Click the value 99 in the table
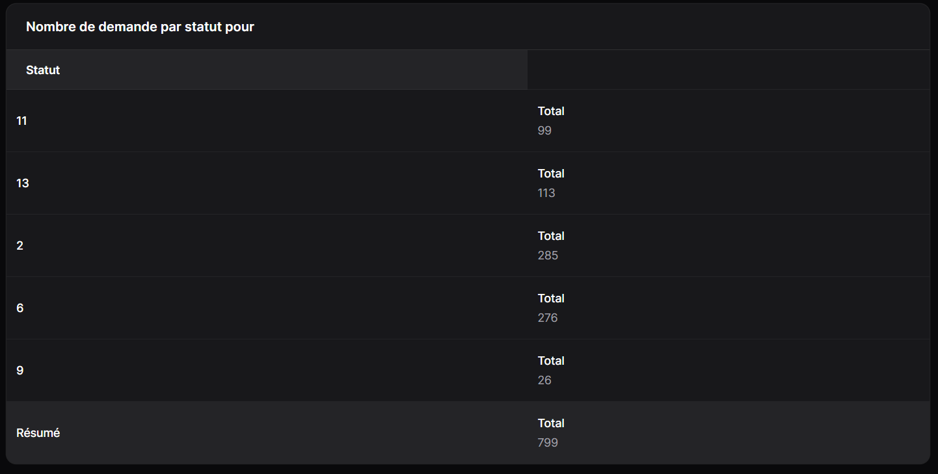The width and height of the screenshot is (938, 474). tap(544, 131)
